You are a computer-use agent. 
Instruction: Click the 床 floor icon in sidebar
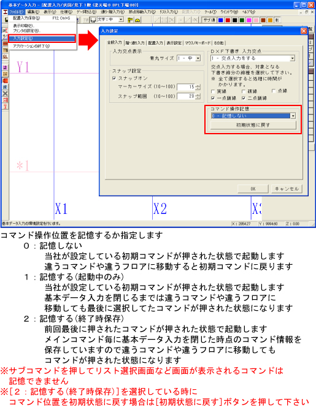5,87
